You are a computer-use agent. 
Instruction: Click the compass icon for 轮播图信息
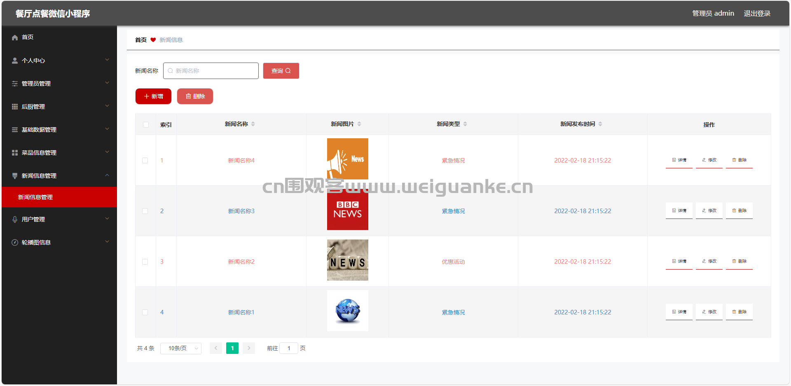pyautogui.click(x=15, y=242)
